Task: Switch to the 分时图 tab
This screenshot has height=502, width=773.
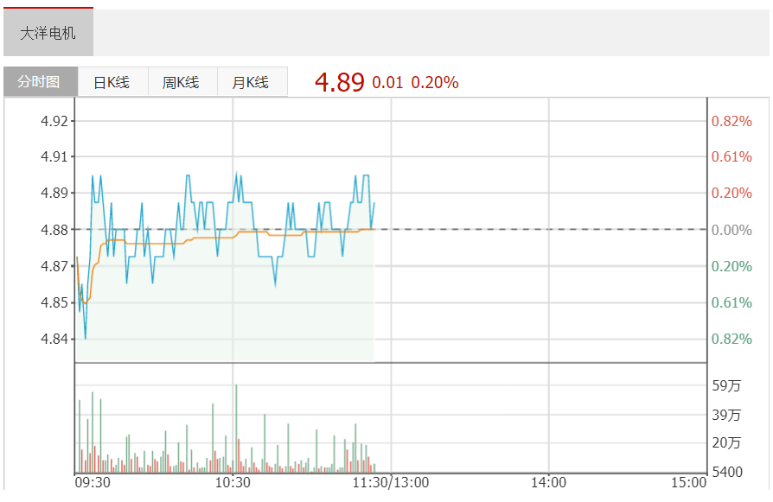Action: pos(41,82)
